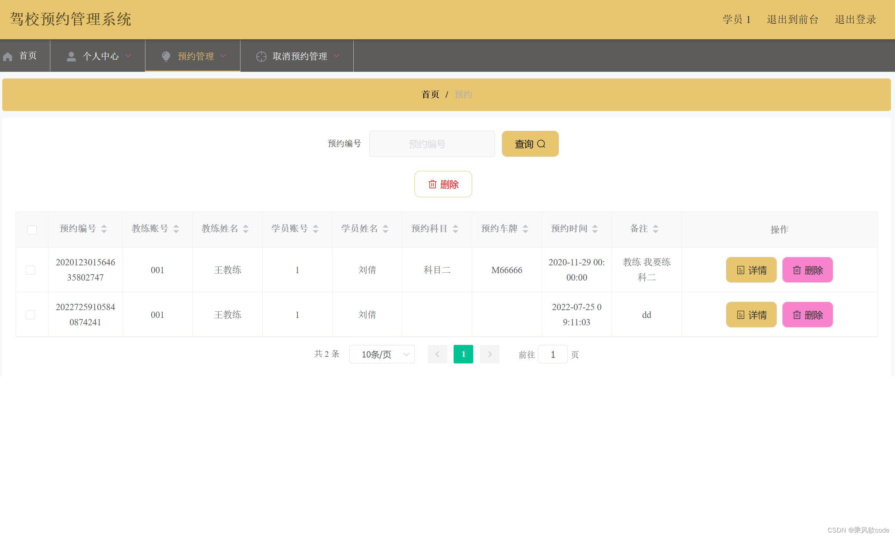The height and width of the screenshot is (537, 895).
Task: Open the 10条/页 page size dropdown
Action: (382, 354)
